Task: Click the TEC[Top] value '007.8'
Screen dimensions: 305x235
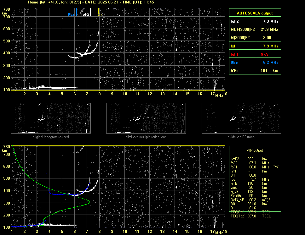Action: click(x=251, y=216)
